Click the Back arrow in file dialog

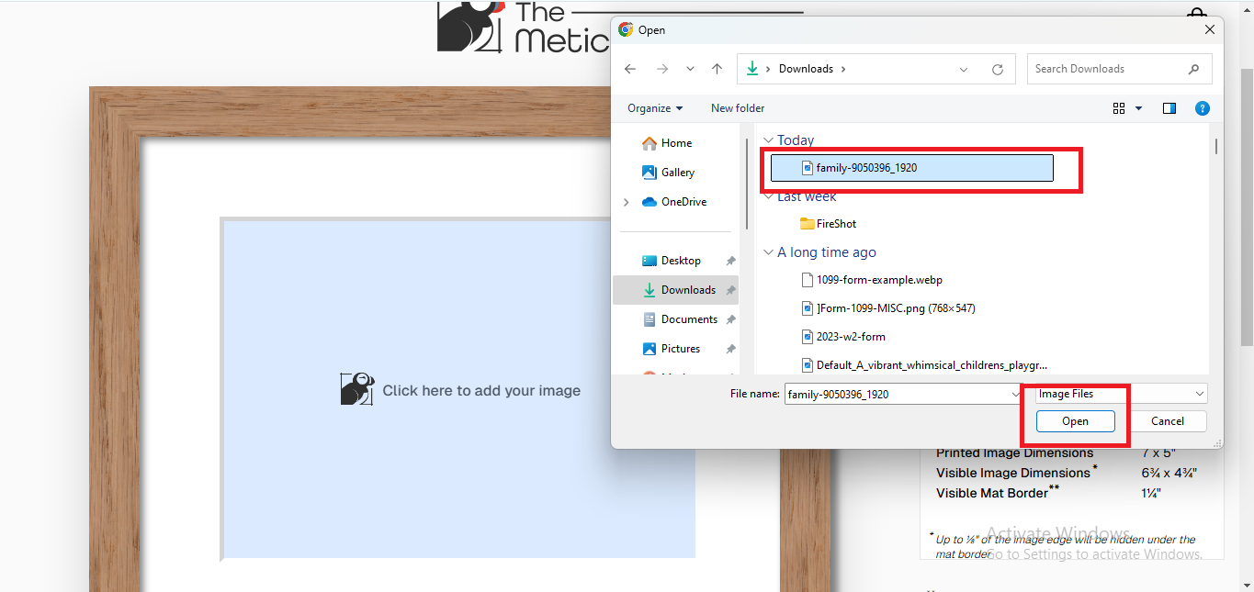(x=629, y=69)
